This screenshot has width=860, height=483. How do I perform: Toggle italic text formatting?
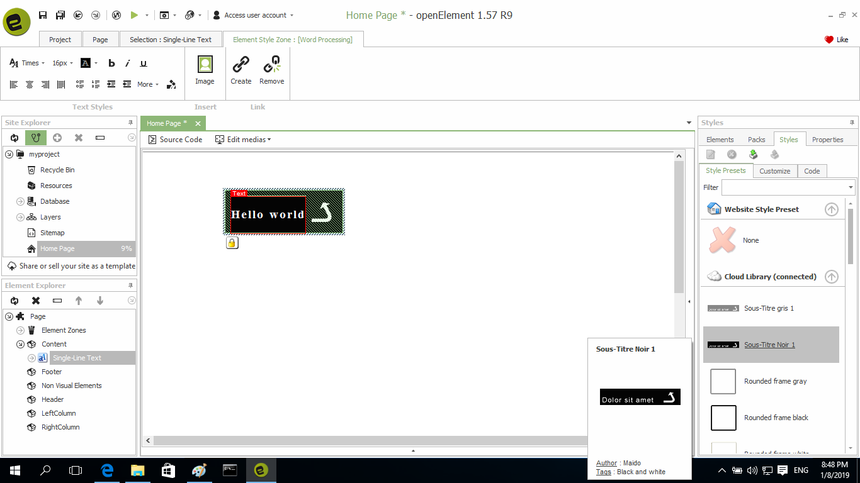(127, 63)
